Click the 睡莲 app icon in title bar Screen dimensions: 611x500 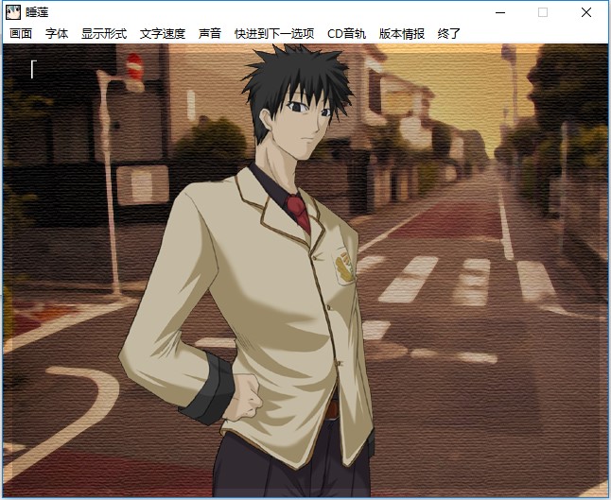click(13, 12)
